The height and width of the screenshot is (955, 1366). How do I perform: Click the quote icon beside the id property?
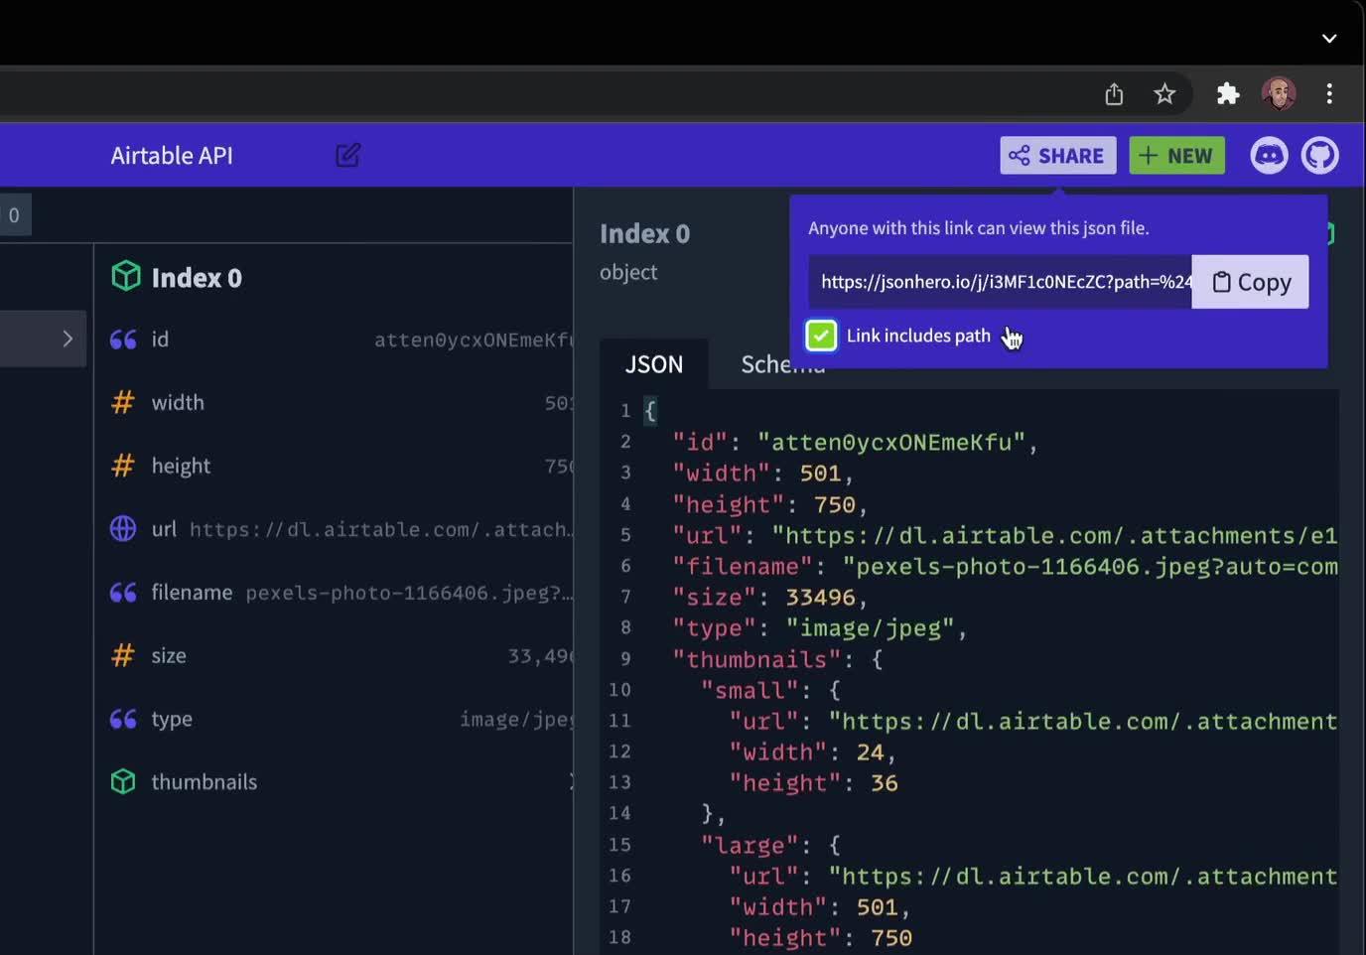(122, 339)
